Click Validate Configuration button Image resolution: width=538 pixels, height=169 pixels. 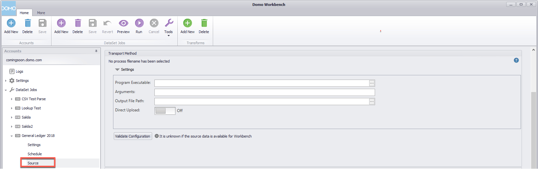click(x=133, y=136)
